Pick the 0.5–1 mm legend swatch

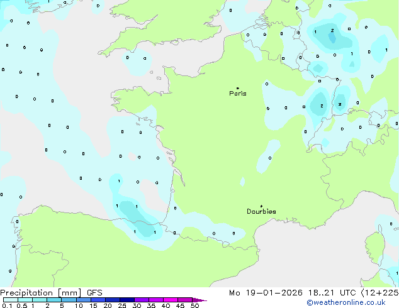pyautogui.click(x=25, y=300)
